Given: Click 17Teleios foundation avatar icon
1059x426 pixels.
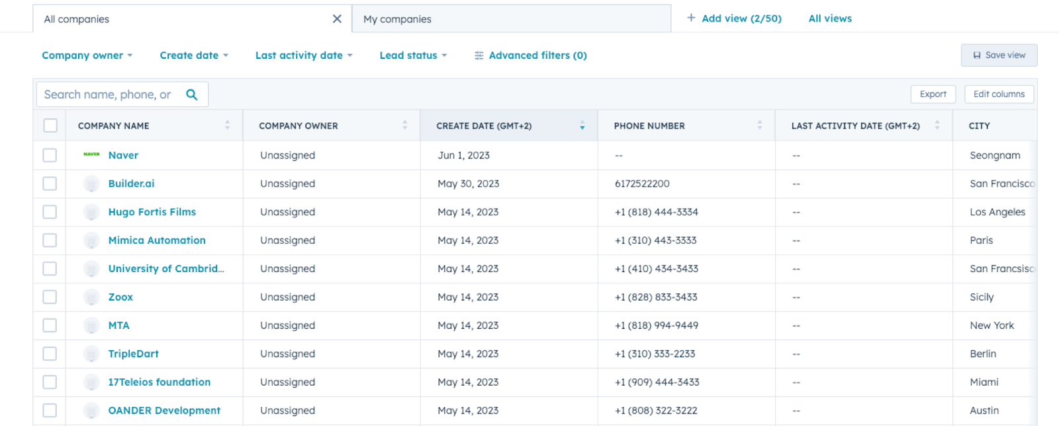Looking at the screenshot, I should click(92, 382).
